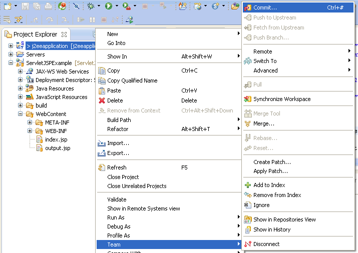Image resolution: width=358 pixels, height=253 pixels.
Task: Click the Save All toolbar icon
Action: (37, 6)
